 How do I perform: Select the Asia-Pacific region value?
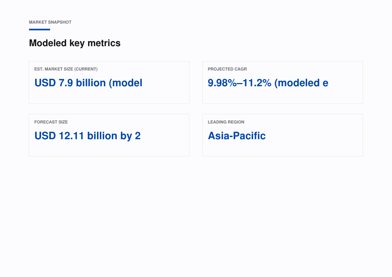[x=237, y=136]
